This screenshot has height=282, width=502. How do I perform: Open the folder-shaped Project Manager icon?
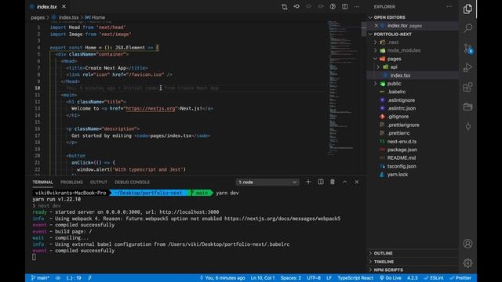467,107
